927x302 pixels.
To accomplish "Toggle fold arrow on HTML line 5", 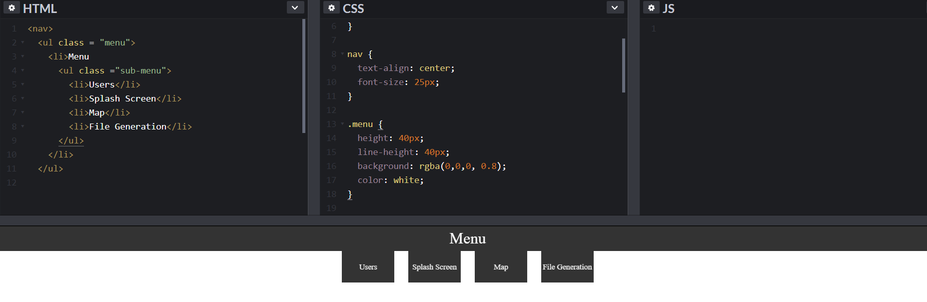I will pos(22,84).
